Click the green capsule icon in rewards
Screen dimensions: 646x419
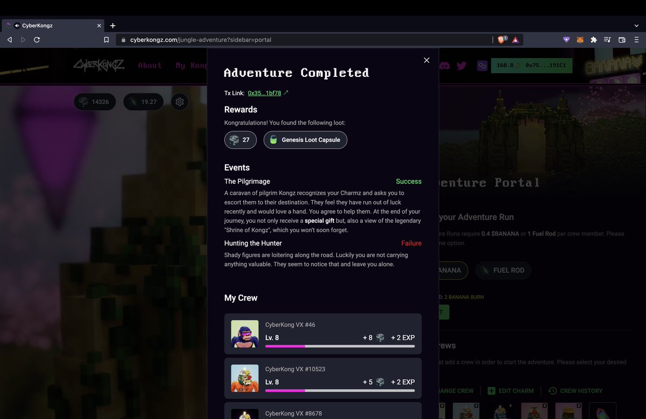click(x=273, y=140)
